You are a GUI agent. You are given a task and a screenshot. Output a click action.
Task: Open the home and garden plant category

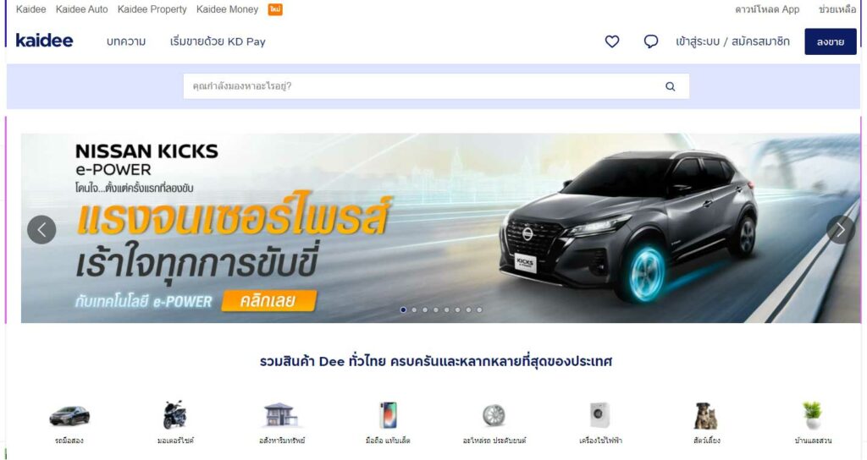pyautogui.click(x=812, y=414)
